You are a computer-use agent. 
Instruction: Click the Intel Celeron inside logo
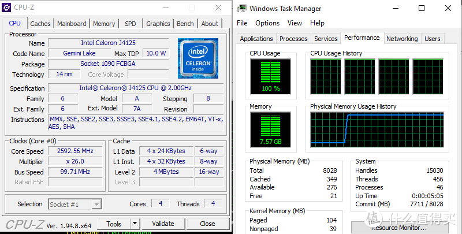pos(198,58)
